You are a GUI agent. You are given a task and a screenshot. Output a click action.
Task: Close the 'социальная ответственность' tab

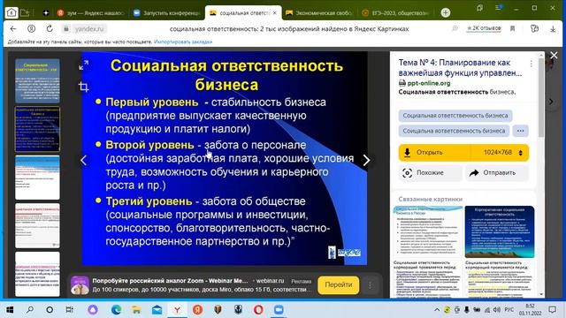tap(275, 12)
